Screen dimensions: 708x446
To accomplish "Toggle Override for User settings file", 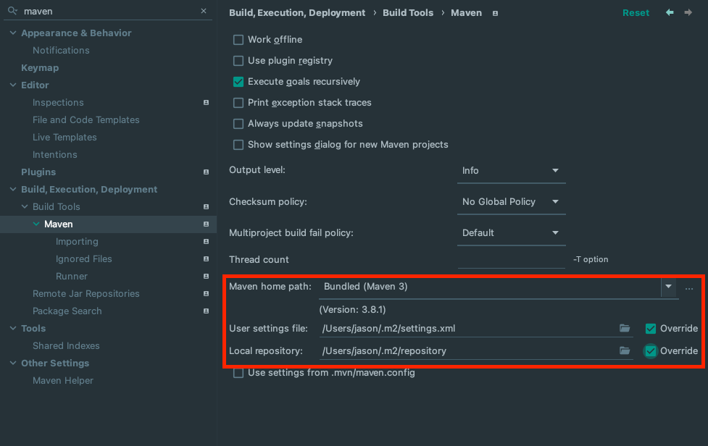I will click(651, 329).
